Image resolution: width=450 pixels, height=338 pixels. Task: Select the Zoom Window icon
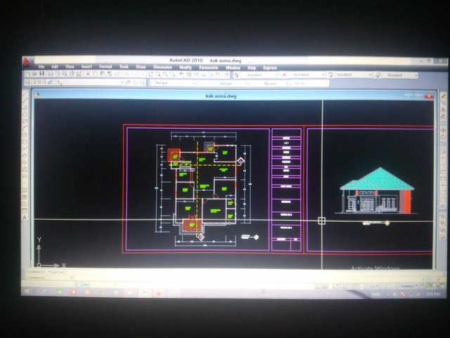165,75
